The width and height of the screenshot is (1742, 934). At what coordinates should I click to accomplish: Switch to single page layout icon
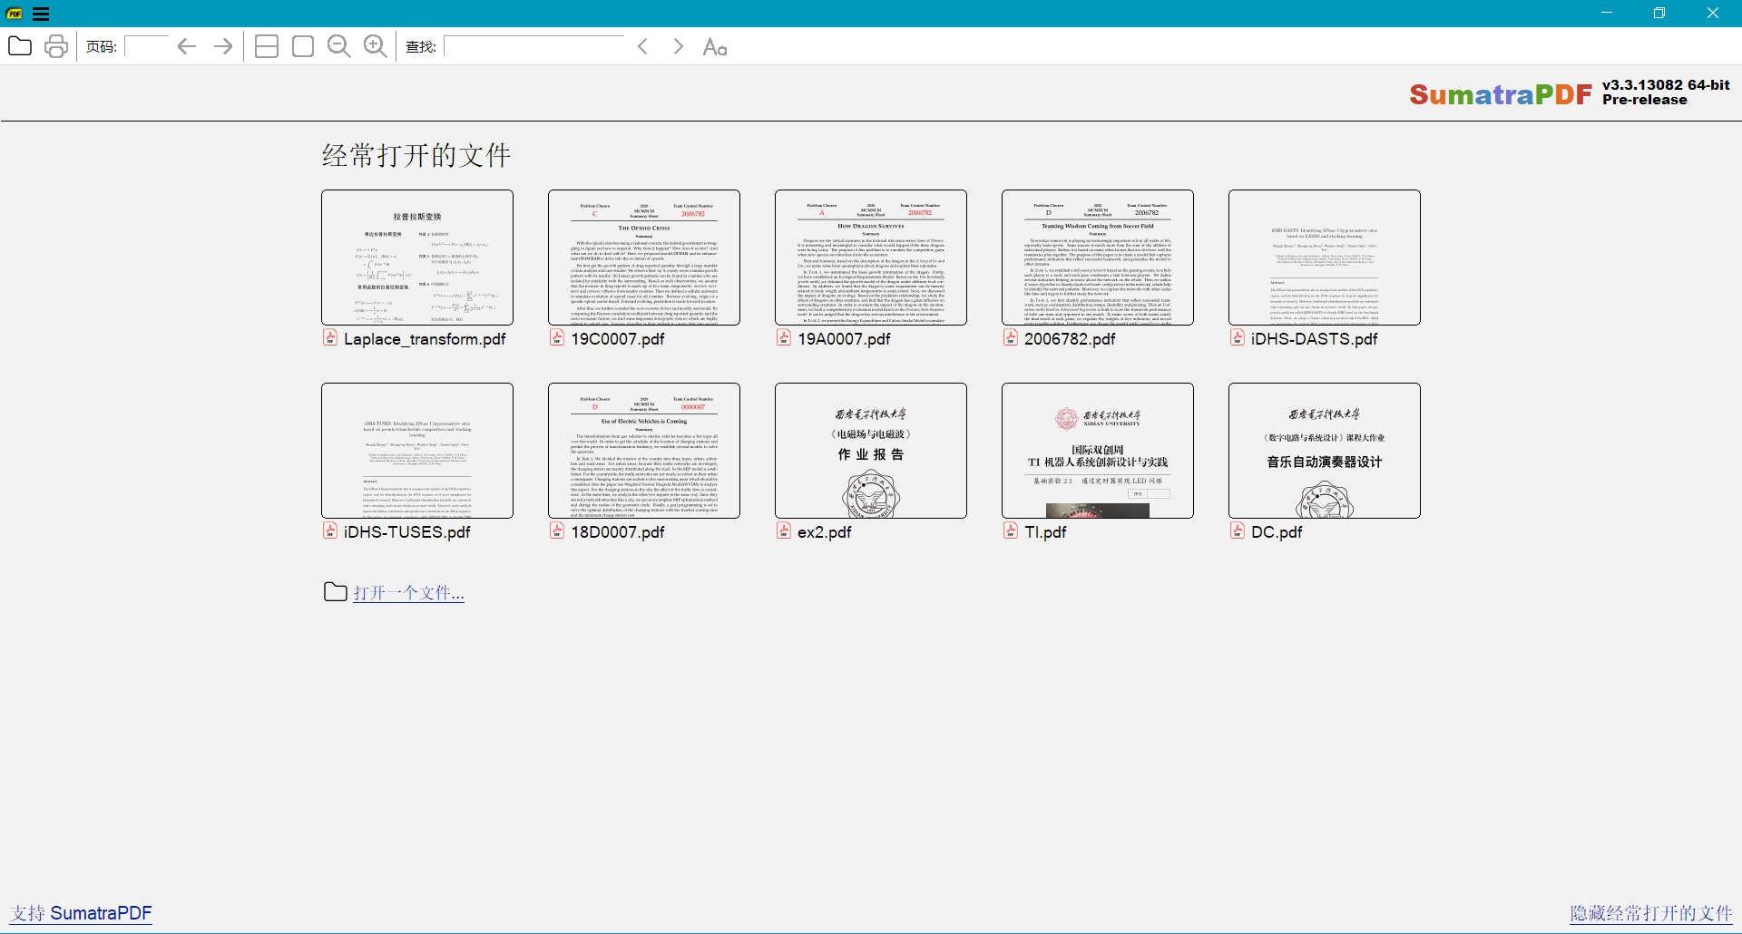[303, 46]
